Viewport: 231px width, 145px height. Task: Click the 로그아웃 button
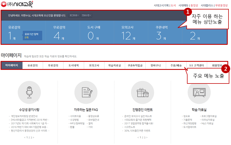click(74, 15)
